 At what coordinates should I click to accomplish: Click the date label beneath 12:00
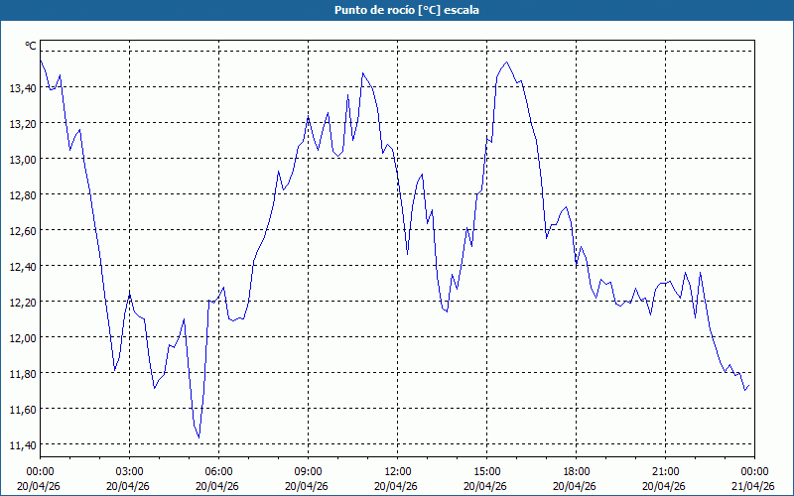pos(398,486)
